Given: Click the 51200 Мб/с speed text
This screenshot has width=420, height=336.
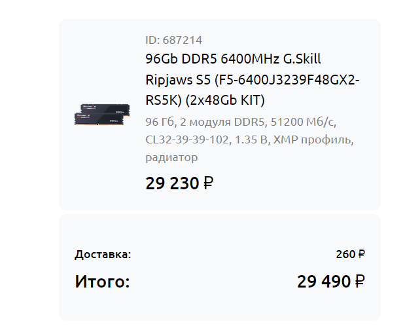Looking at the screenshot, I should 306,122.
